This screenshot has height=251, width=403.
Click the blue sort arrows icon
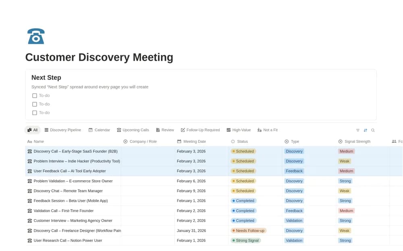365,130
